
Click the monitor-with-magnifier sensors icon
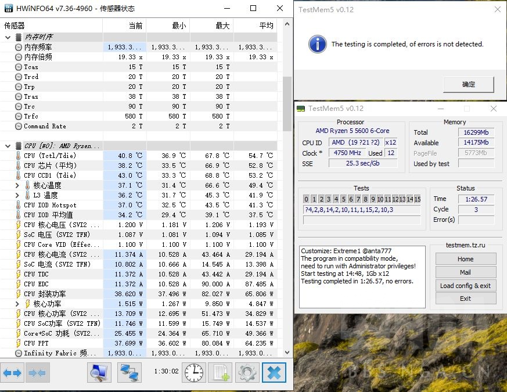pyautogui.click(x=99, y=372)
